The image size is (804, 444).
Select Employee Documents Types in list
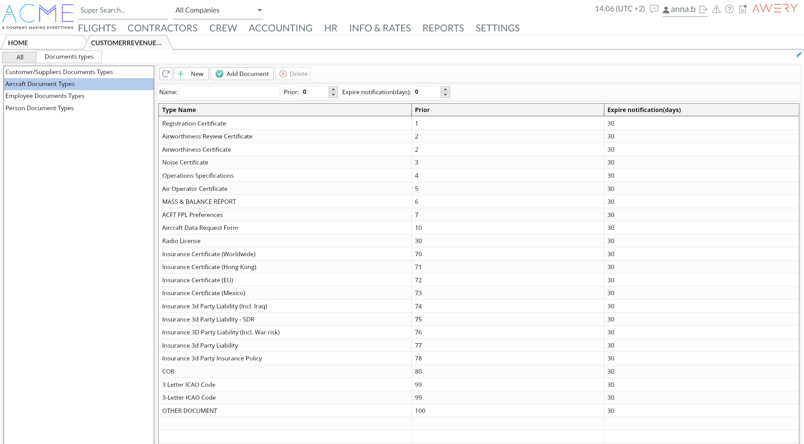click(x=45, y=96)
